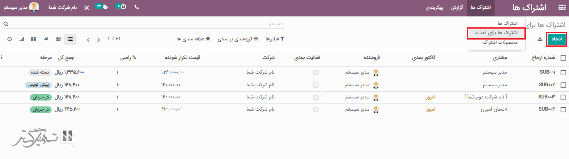Open the گزارش top menu
This screenshot has height=159, width=569.
[x=456, y=8]
